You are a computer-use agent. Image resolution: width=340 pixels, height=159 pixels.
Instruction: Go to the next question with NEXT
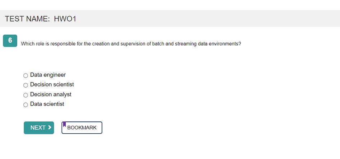pyautogui.click(x=39, y=128)
